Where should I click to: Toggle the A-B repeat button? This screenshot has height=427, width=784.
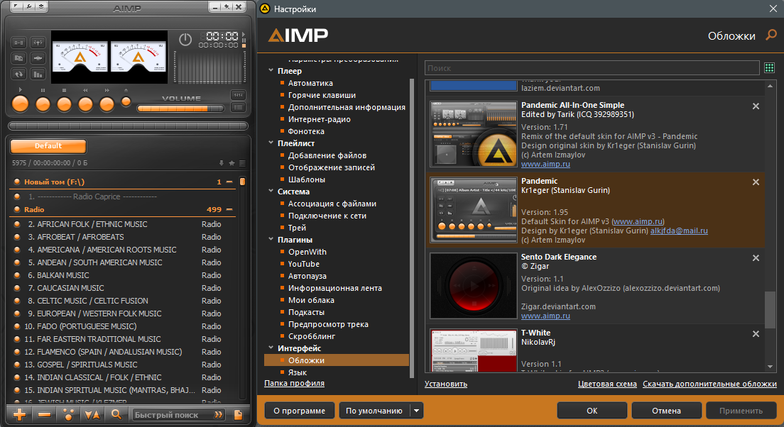point(18,43)
